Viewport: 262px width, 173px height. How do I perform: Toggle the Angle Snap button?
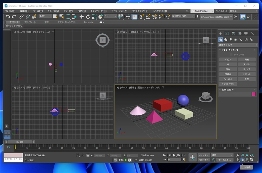click(148, 17)
